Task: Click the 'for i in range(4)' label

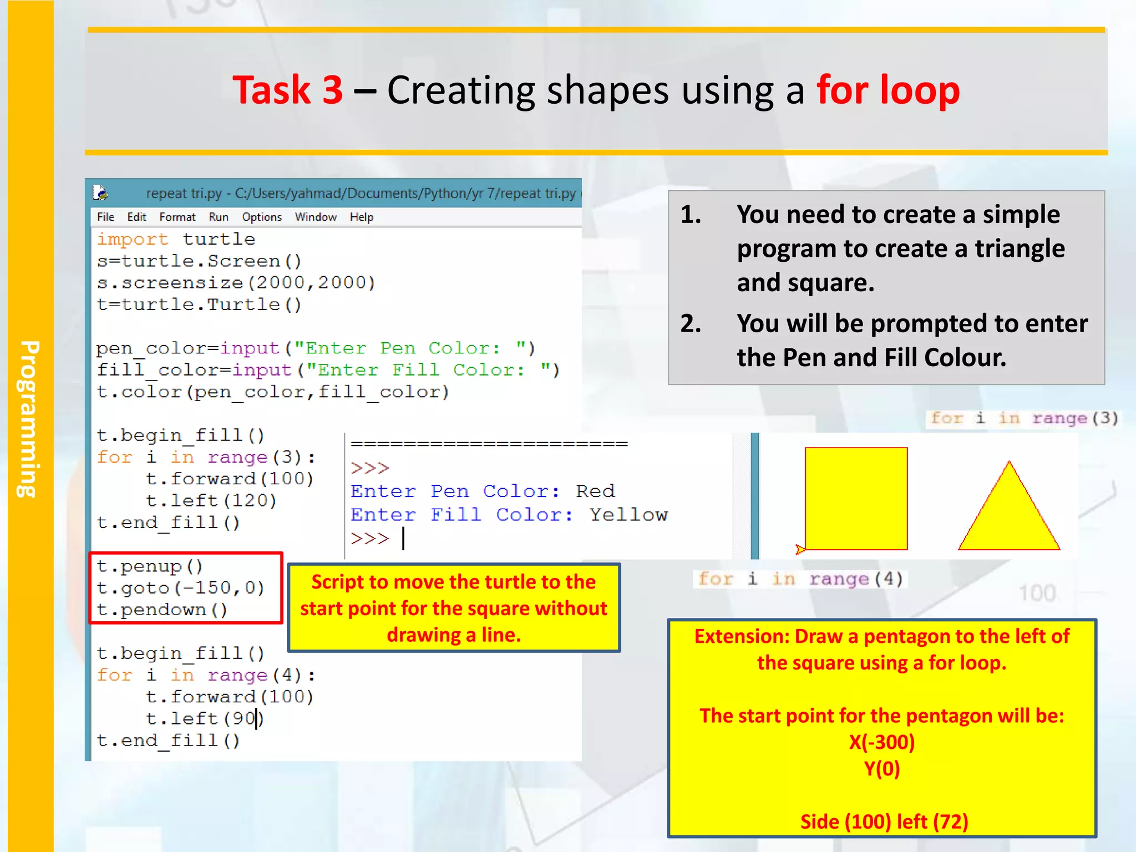Action: coord(800,579)
